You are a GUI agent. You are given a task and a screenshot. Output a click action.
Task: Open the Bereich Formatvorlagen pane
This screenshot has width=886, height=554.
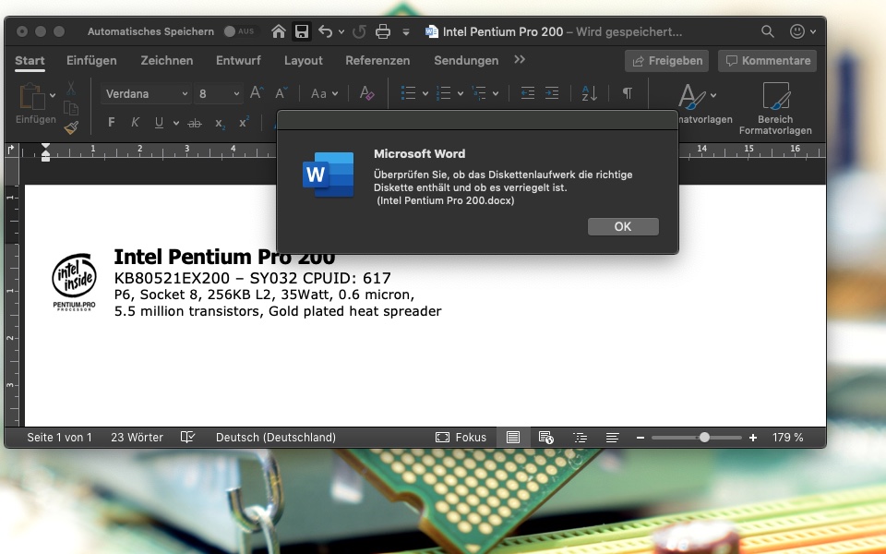(x=775, y=109)
